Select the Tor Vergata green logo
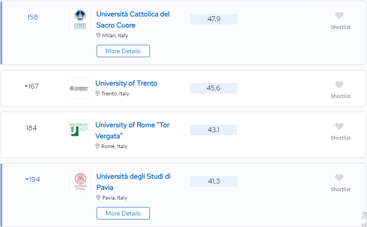The width and height of the screenshot is (367, 227). [x=79, y=130]
